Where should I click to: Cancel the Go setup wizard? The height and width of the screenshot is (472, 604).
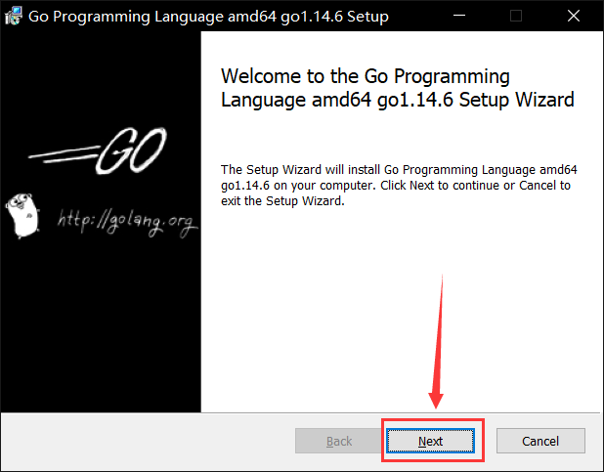540,441
